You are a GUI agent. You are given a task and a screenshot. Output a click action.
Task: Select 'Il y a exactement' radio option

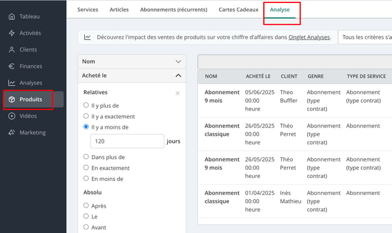click(86, 116)
